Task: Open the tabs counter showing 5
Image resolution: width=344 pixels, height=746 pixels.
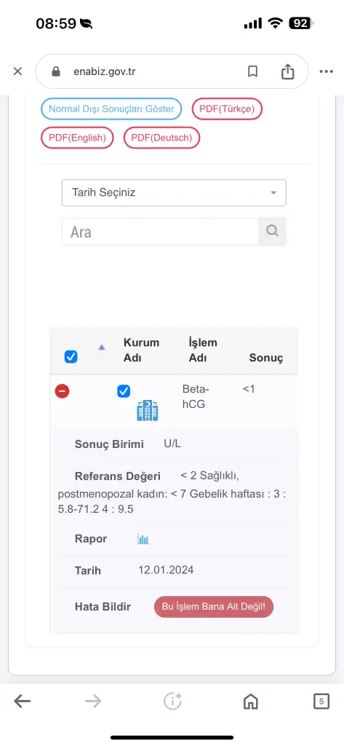Action: click(321, 701)
